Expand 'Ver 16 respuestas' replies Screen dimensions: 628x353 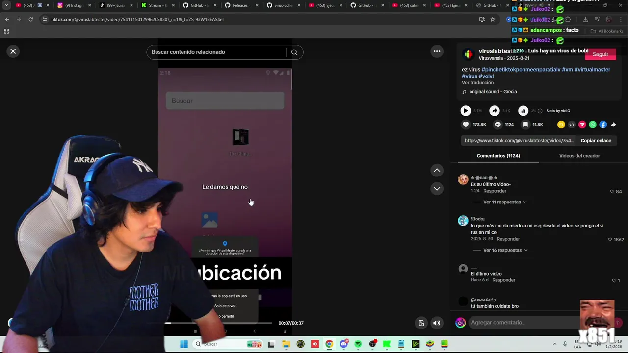pos(505,250)
